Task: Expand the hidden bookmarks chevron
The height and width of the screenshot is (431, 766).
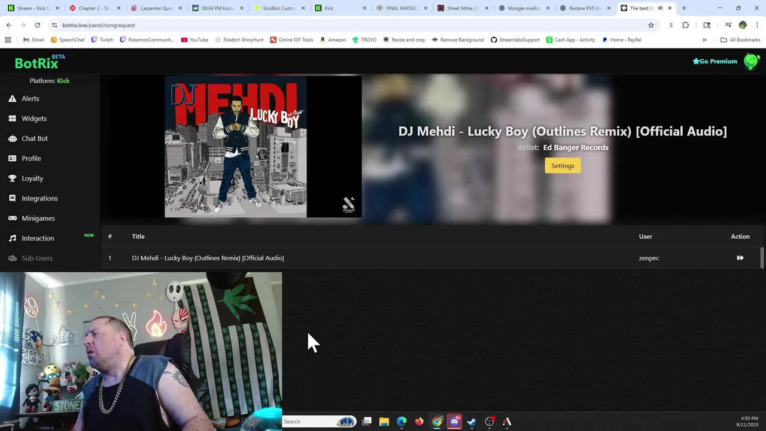Action: [704, 40]
